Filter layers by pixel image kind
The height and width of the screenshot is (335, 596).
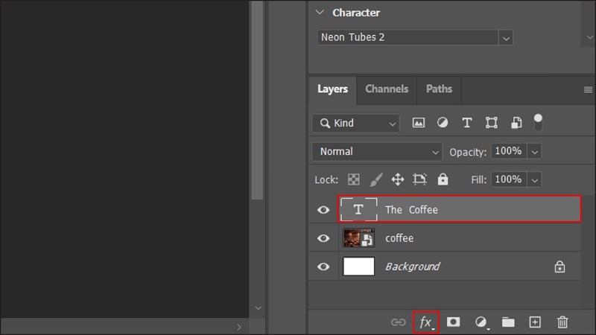point(419,123)
